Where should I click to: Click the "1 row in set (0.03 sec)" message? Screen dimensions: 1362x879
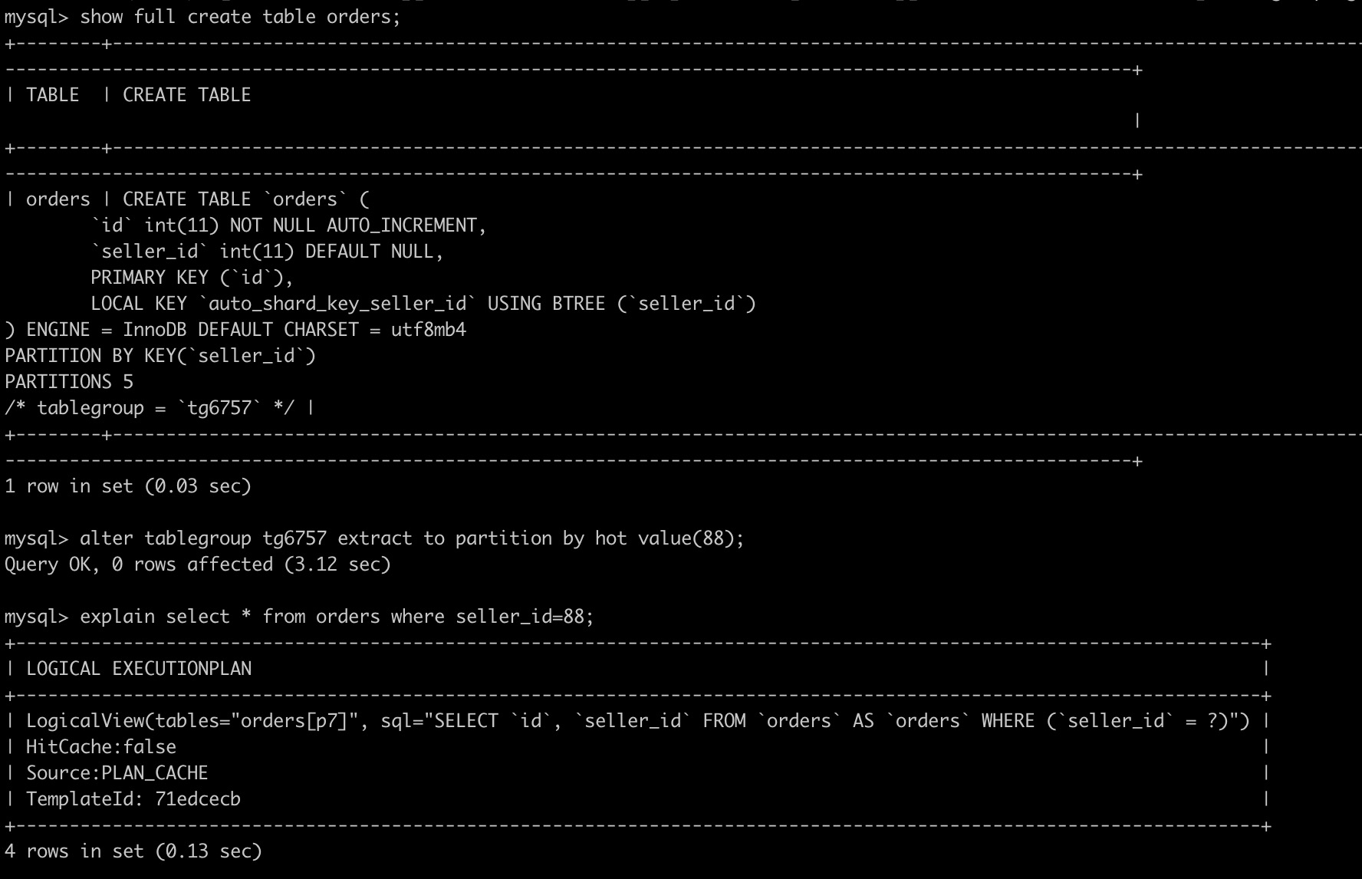[128, 486]
